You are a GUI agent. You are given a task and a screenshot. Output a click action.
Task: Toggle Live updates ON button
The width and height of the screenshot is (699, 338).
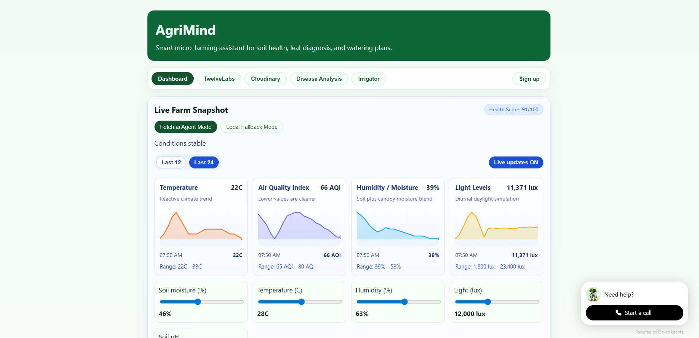pyautogui.click(x=516, y=162)
